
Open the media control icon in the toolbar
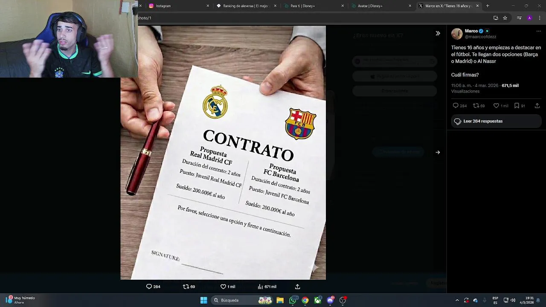point(519,18)
